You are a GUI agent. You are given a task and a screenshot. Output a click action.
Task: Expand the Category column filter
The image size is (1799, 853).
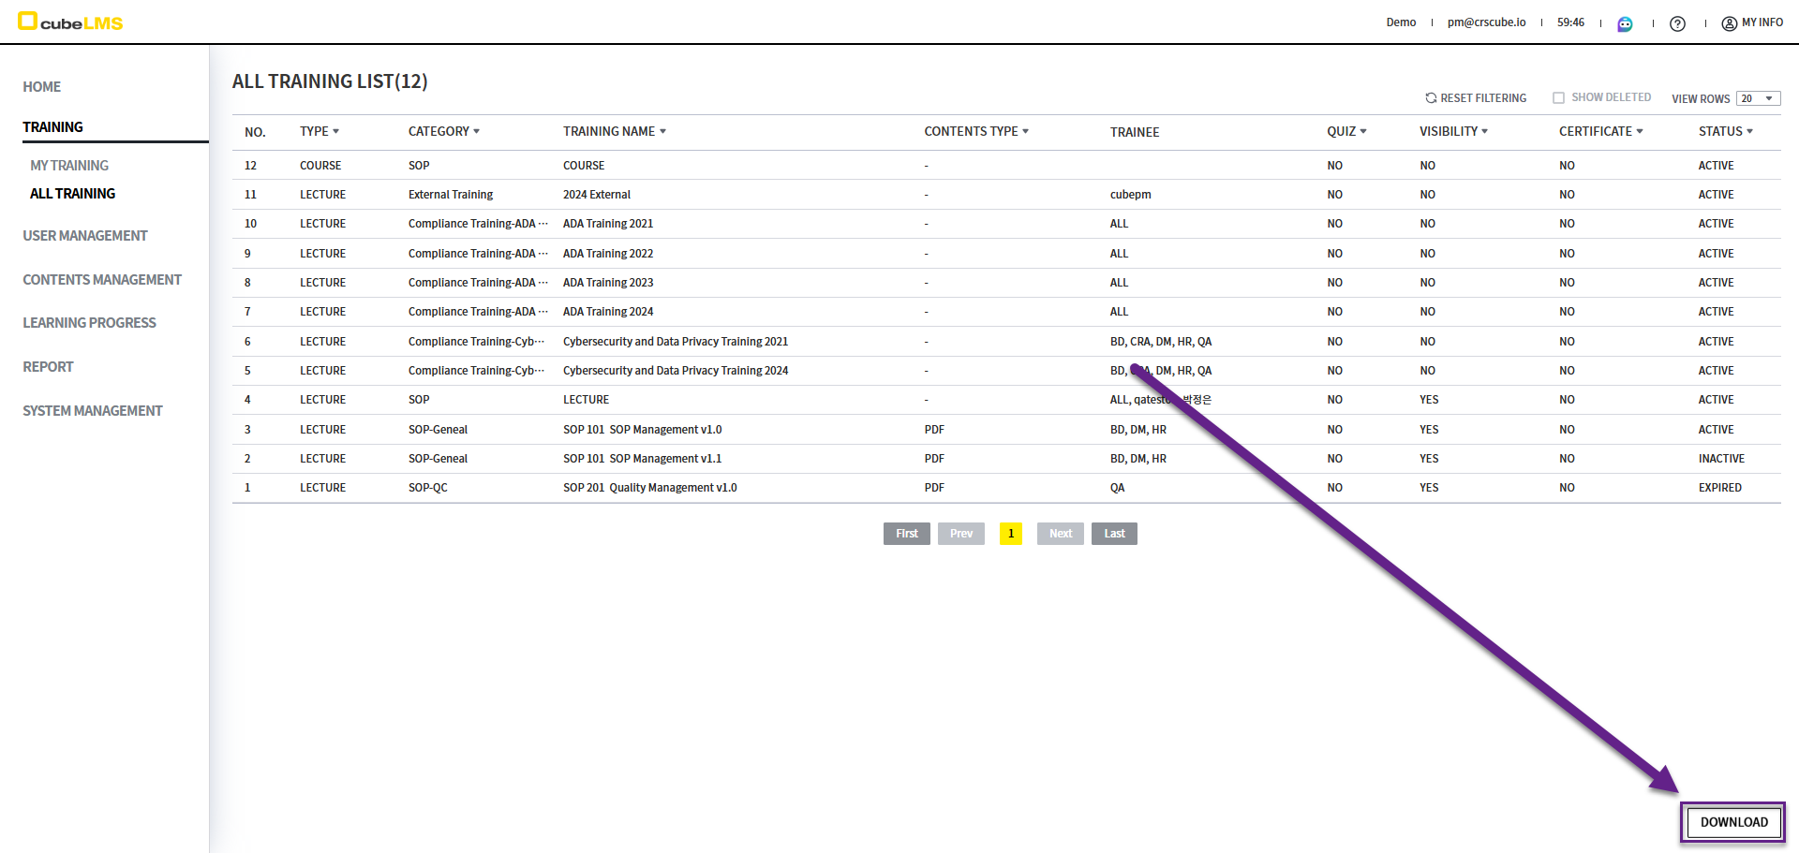tap(477, 132)
